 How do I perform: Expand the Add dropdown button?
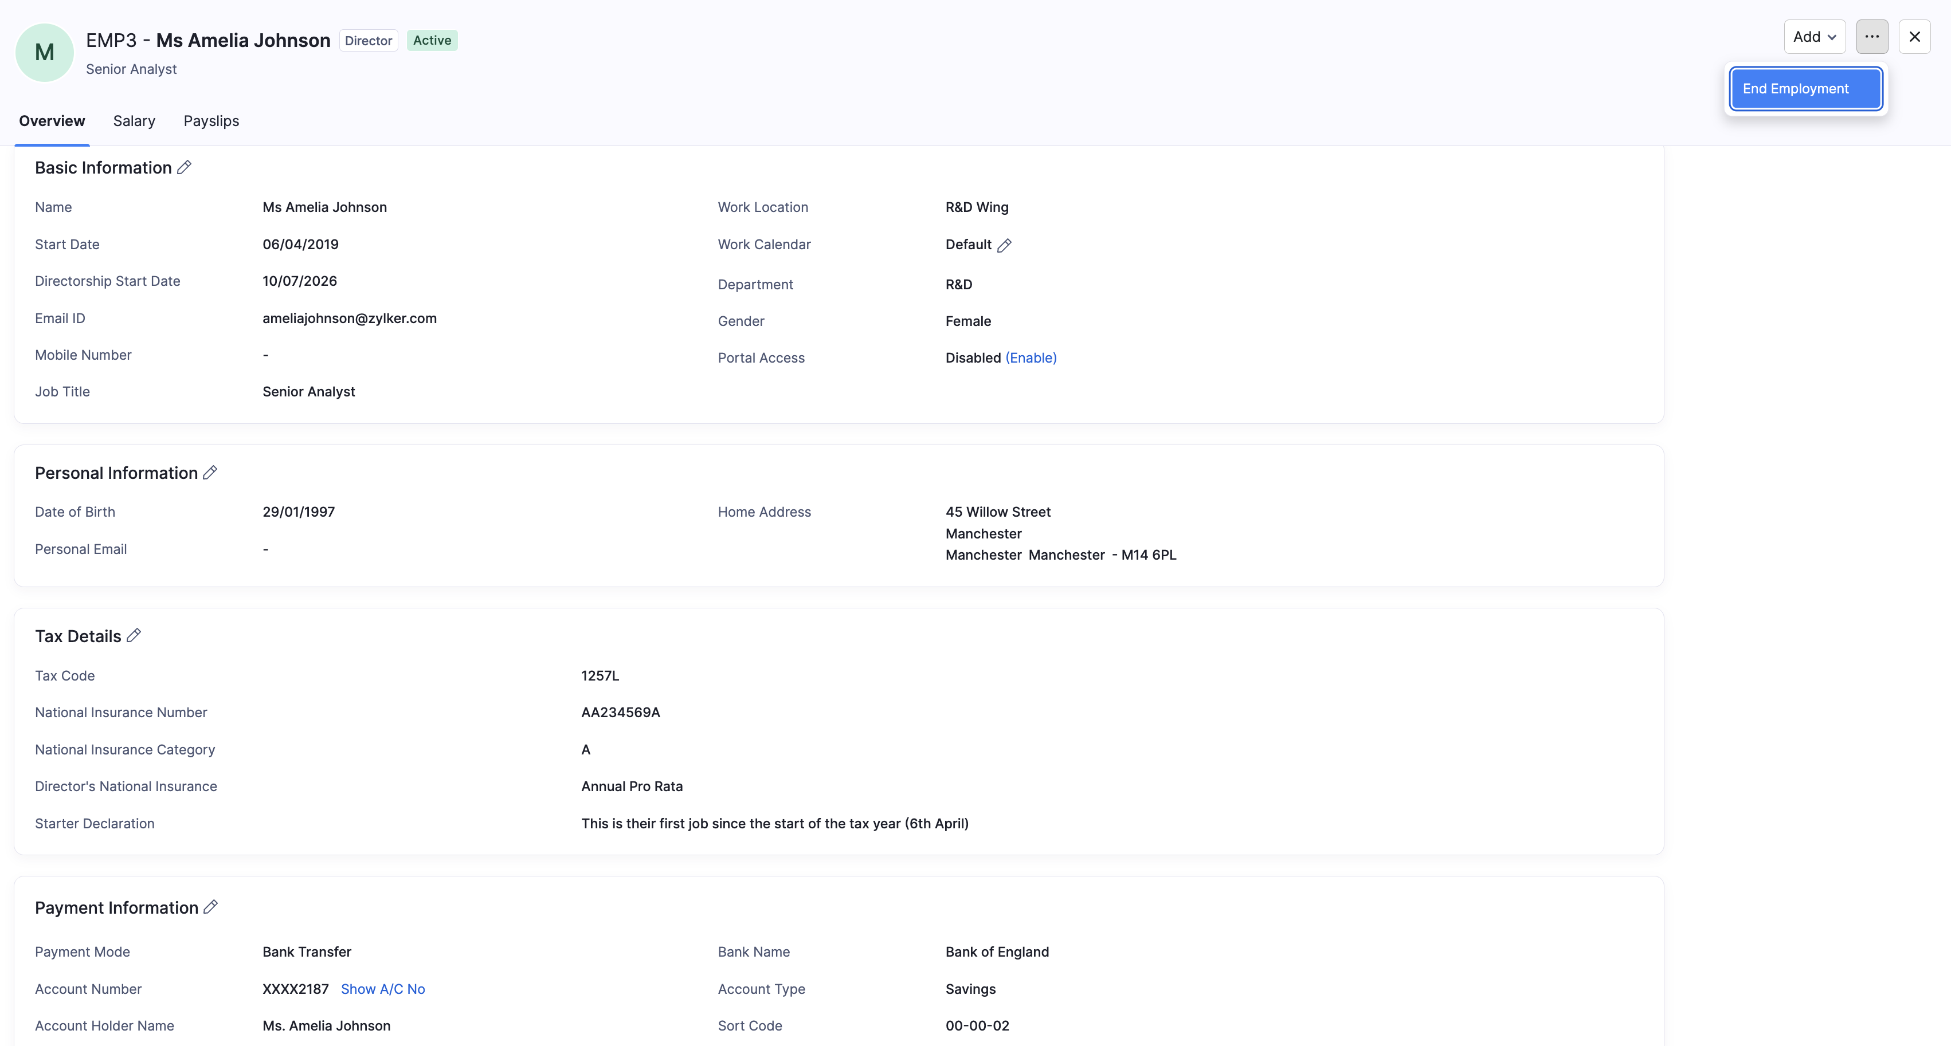tap(1814, 36)
